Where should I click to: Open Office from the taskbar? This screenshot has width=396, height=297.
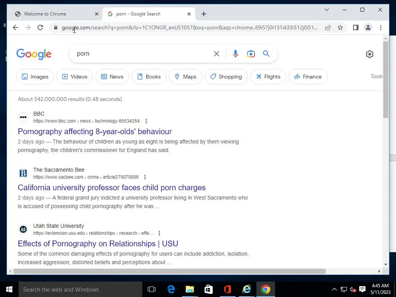[227, 289]
